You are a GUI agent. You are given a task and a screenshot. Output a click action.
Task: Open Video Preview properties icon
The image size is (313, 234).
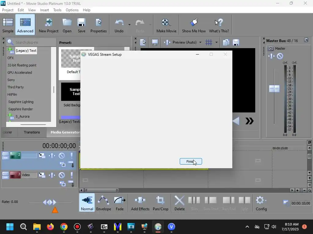click(143, 42)
